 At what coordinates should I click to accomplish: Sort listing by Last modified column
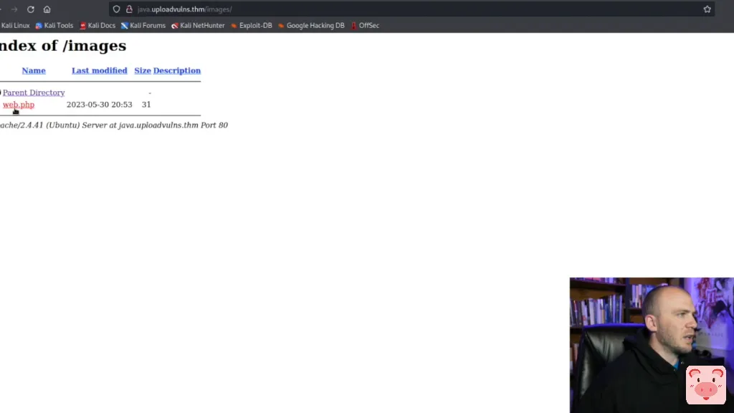pos(99,71)
